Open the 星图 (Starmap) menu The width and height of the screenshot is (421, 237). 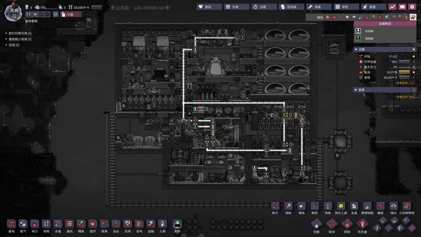coord(374,7)
